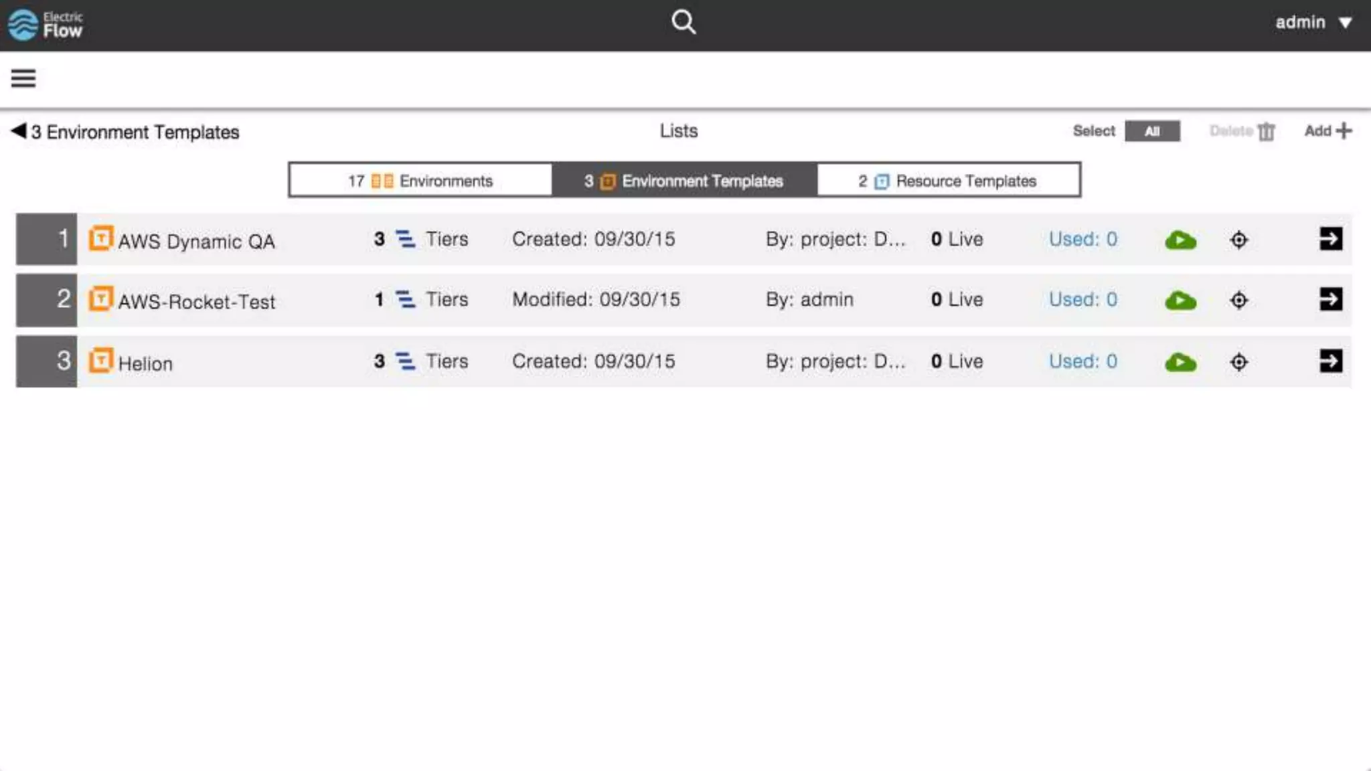Viewport: 1371px width, 771px height.
Task: Expand the admin user dropdown
Action: click(x=1313, y=23)
